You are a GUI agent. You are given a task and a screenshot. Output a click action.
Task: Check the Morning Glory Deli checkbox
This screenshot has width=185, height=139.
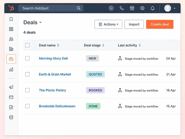[27, 58]
